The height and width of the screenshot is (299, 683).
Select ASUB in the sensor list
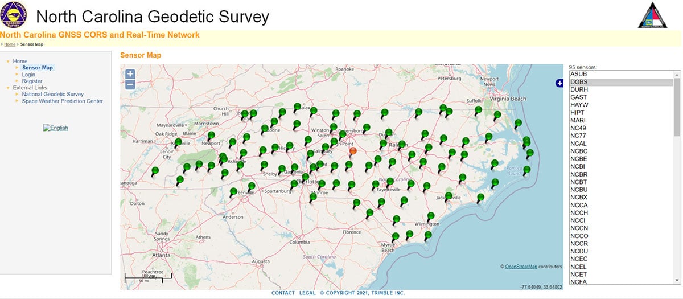[621, 75]
